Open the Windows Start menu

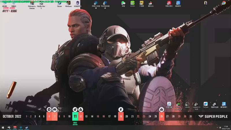3,127
